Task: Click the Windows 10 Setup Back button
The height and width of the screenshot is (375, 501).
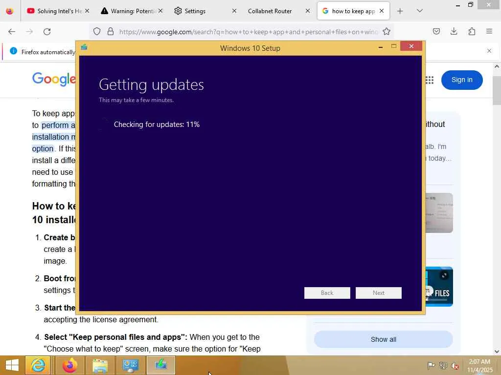Action: click(x=327, y=293)
